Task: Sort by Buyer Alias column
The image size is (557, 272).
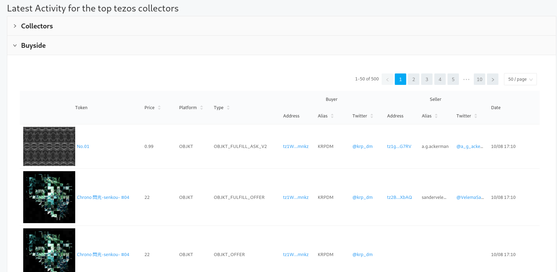Action: pos(325,116)
